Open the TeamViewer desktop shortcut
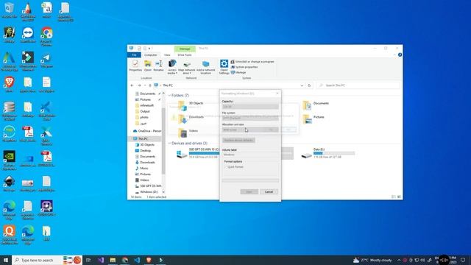The image size is (471, 265). pyautogui.click(x=28, y=35)
